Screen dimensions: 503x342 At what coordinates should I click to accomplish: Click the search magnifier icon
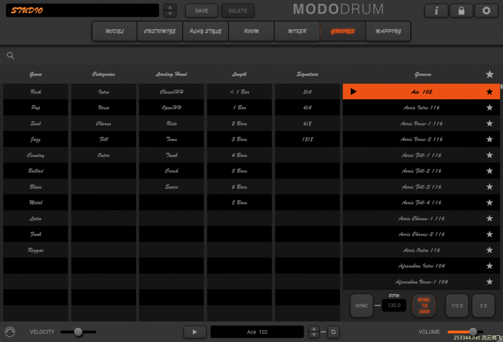pyautogui.click(x=10, y=55)
